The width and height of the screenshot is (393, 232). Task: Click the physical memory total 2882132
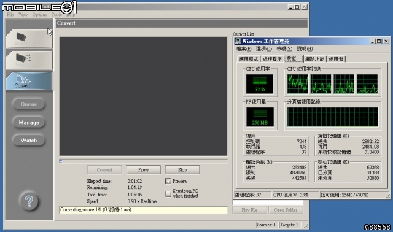pos(371,141)
